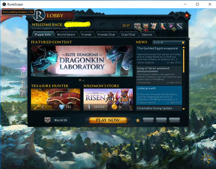Open the sword and scroll icon
Image resolution: width=216 pixels, height=169 pixels.
coord(154,26)
